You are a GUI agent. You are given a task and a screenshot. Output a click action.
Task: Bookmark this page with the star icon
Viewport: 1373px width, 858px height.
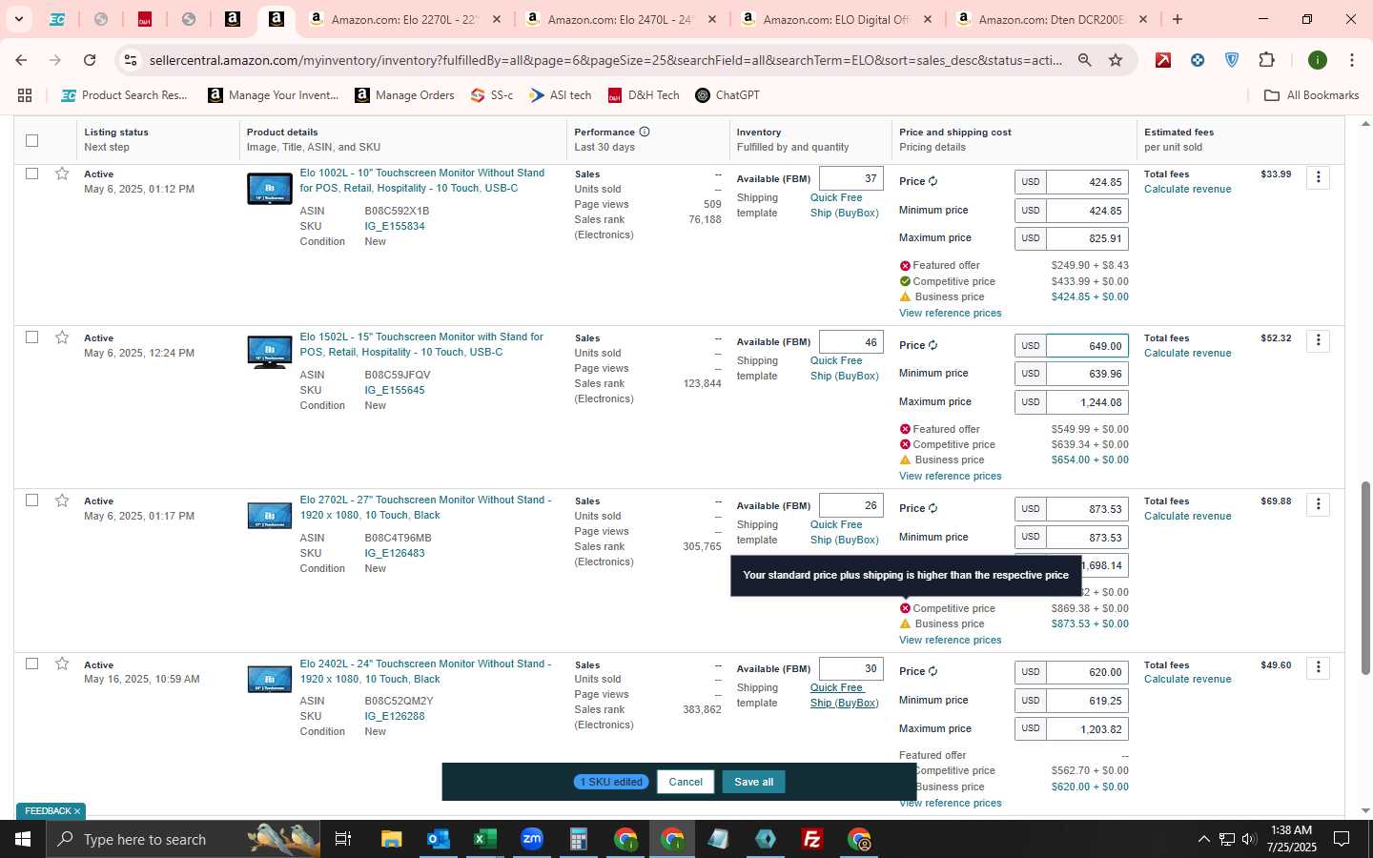click(1116, 60)
